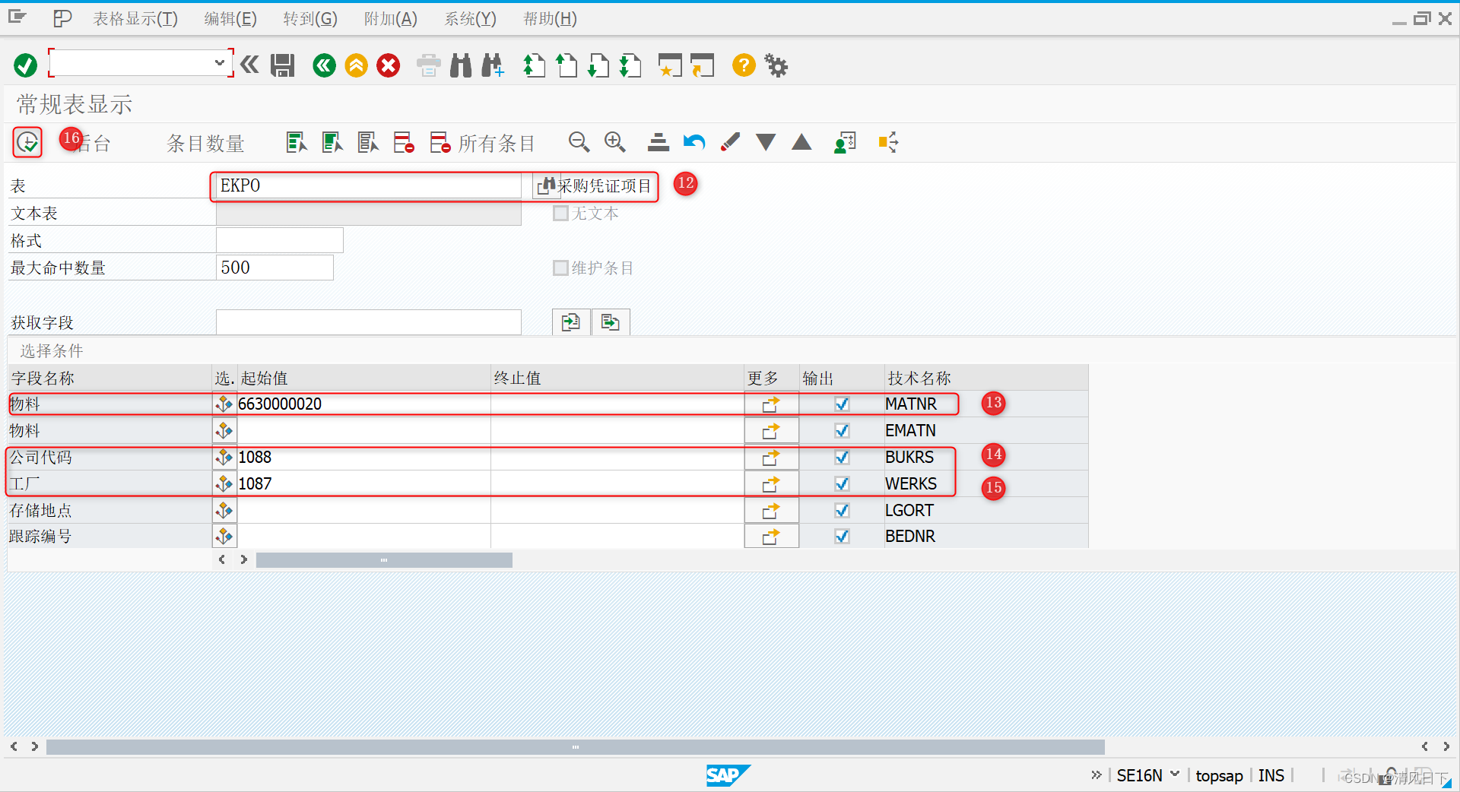Click the zoom in magnifier icon
Image resolution: width=1460 pixels, height=792 pixels.
click(615, 142)
